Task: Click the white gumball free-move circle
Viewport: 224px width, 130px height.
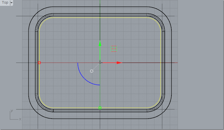Action: point(92,71)
